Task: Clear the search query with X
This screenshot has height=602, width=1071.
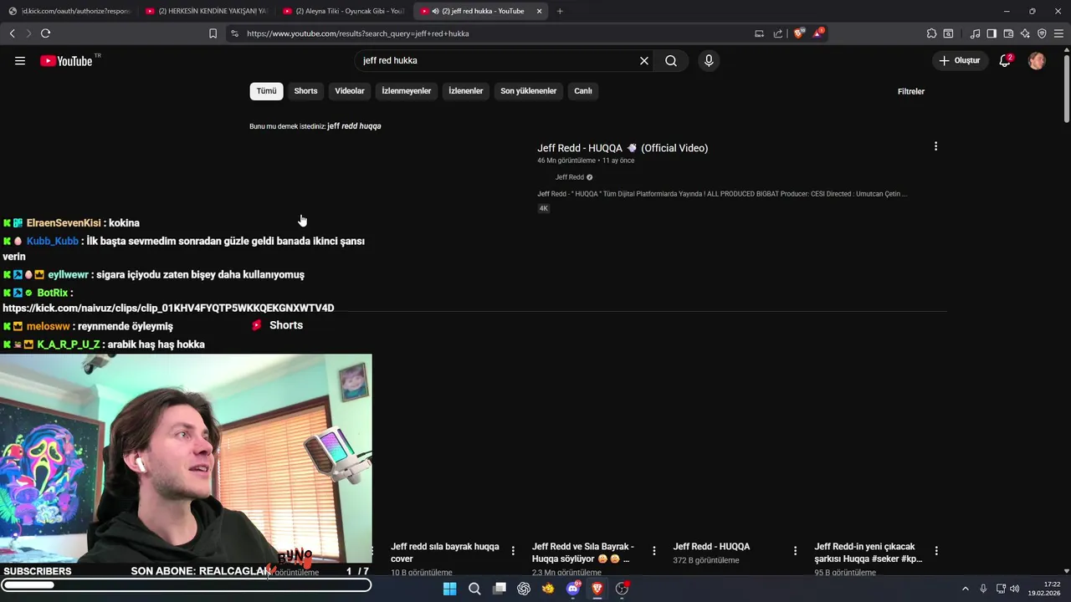Action: pos(644,60)
